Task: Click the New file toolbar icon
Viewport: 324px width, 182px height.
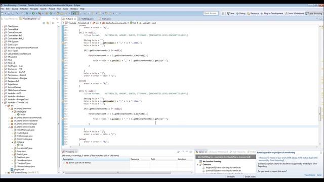Action: (x=2, y=14)
